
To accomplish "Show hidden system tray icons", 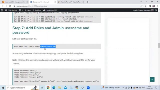I will 123,88.
